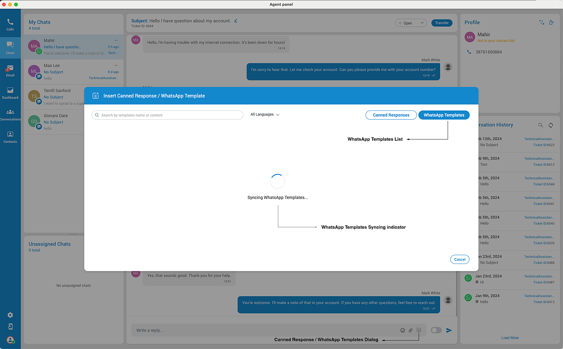Switch to Canned Responses tab
Image resolution: width=563 pixels, height=349 pixels.
point(391,115)
